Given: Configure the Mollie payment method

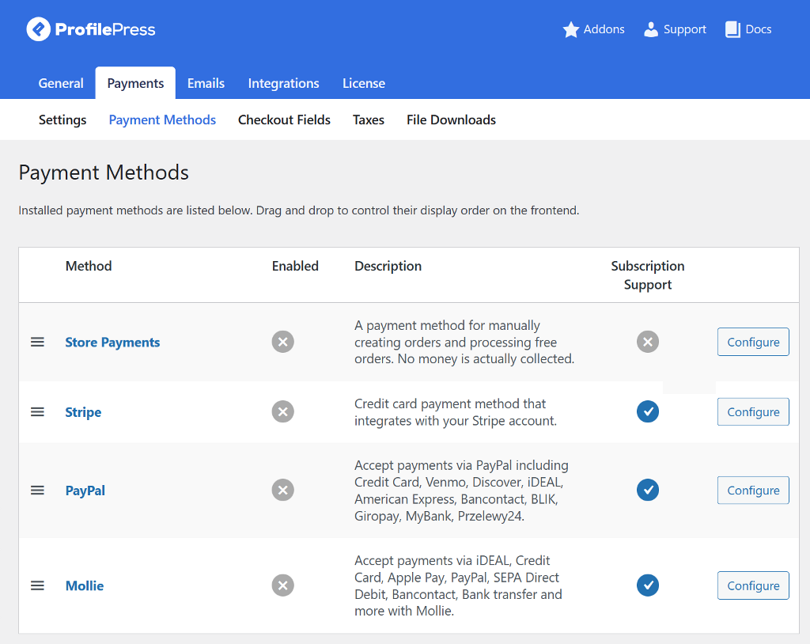Looking at the screenshot, I should 753,585.
